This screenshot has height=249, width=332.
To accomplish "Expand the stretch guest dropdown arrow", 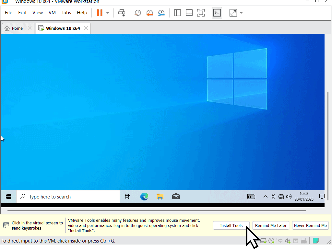I will (x=241, y=13).
